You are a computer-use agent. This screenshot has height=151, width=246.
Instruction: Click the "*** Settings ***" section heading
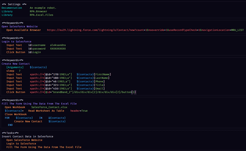tap(14, 4)
